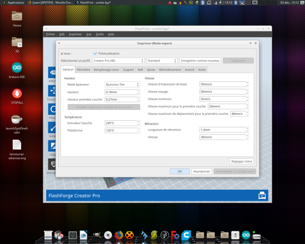Open the Creator Pro ABS profile dropdown
Image resolution: width=305 pixels, height=244 pixels.
[x=119, y=61]
